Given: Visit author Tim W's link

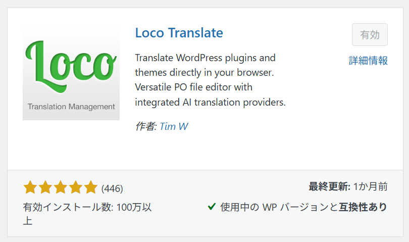Looking at the screenshot, I should (x=174, y=126).
